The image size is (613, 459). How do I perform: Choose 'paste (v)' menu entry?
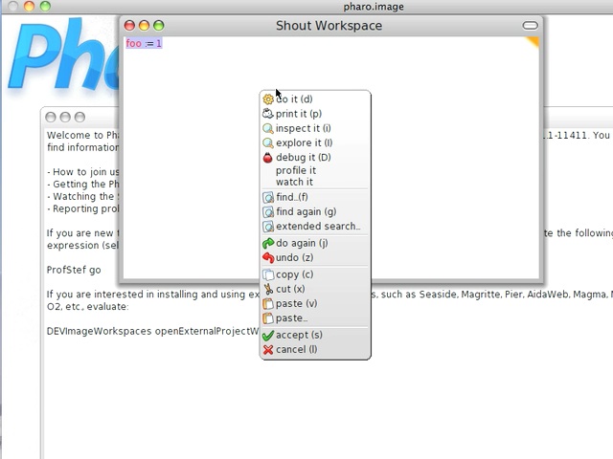[315, 304]
